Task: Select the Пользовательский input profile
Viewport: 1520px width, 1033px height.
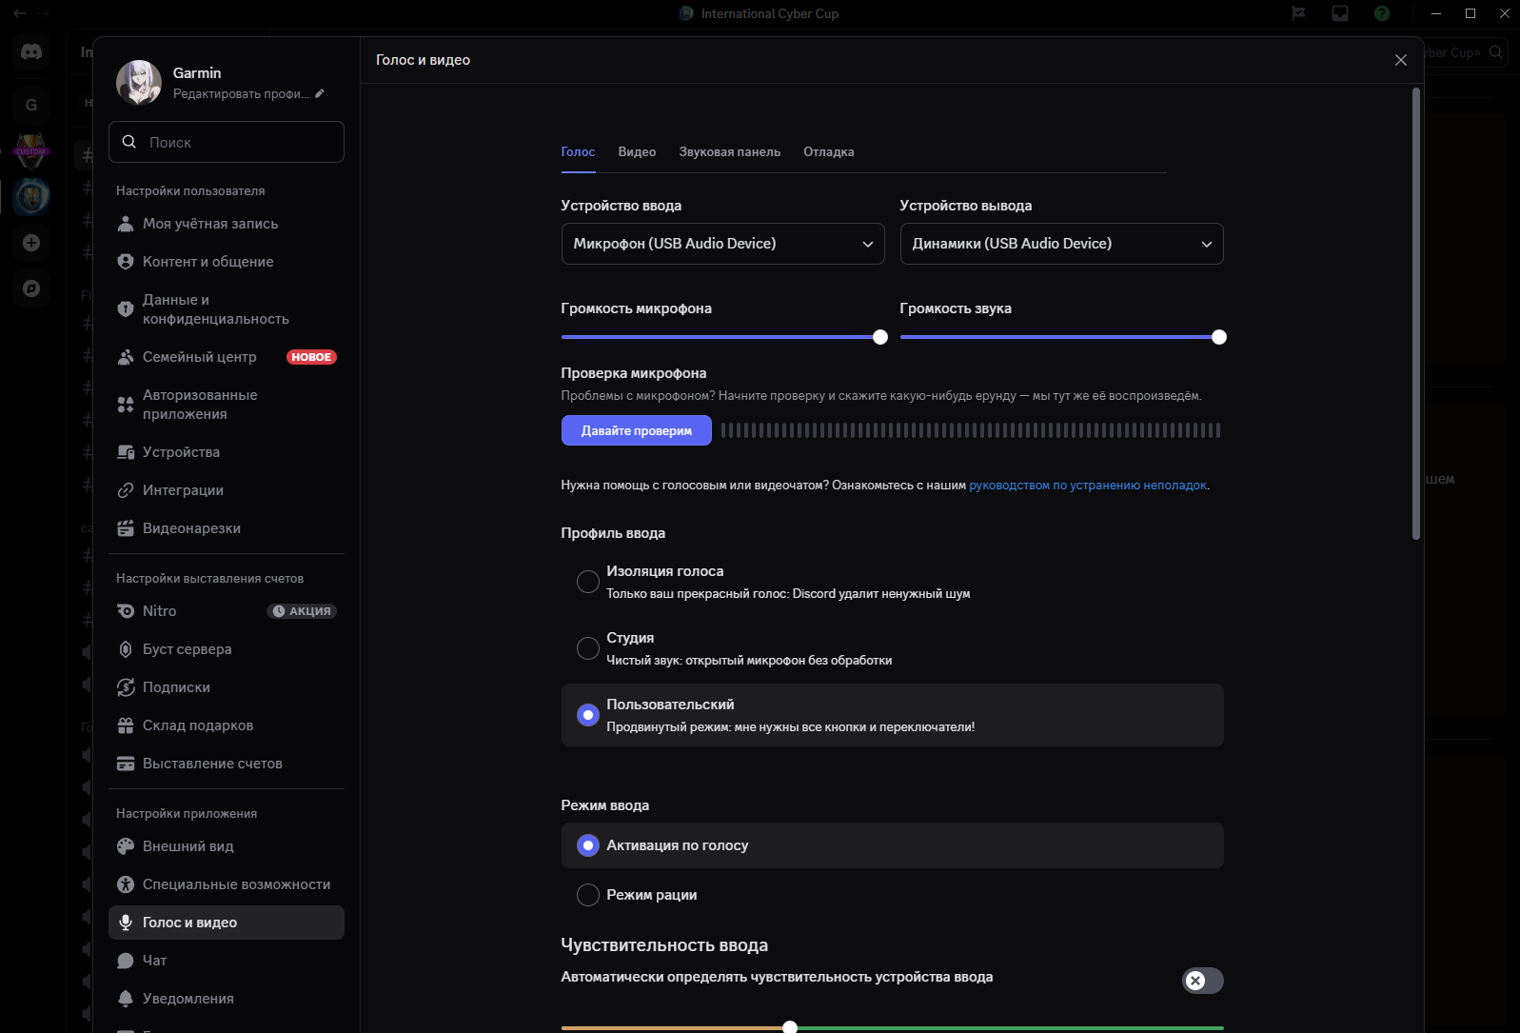Action: pyautogui.click(x=892, y=715)
